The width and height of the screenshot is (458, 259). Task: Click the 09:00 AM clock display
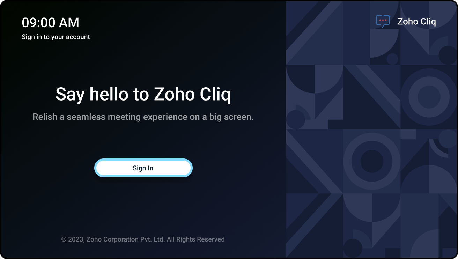pyautogui.click(x=50, y=23)
